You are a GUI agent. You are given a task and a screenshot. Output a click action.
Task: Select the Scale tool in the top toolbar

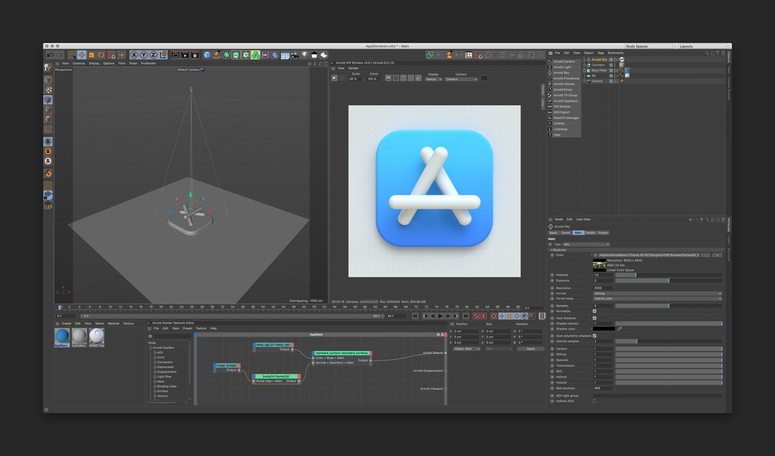92,55
